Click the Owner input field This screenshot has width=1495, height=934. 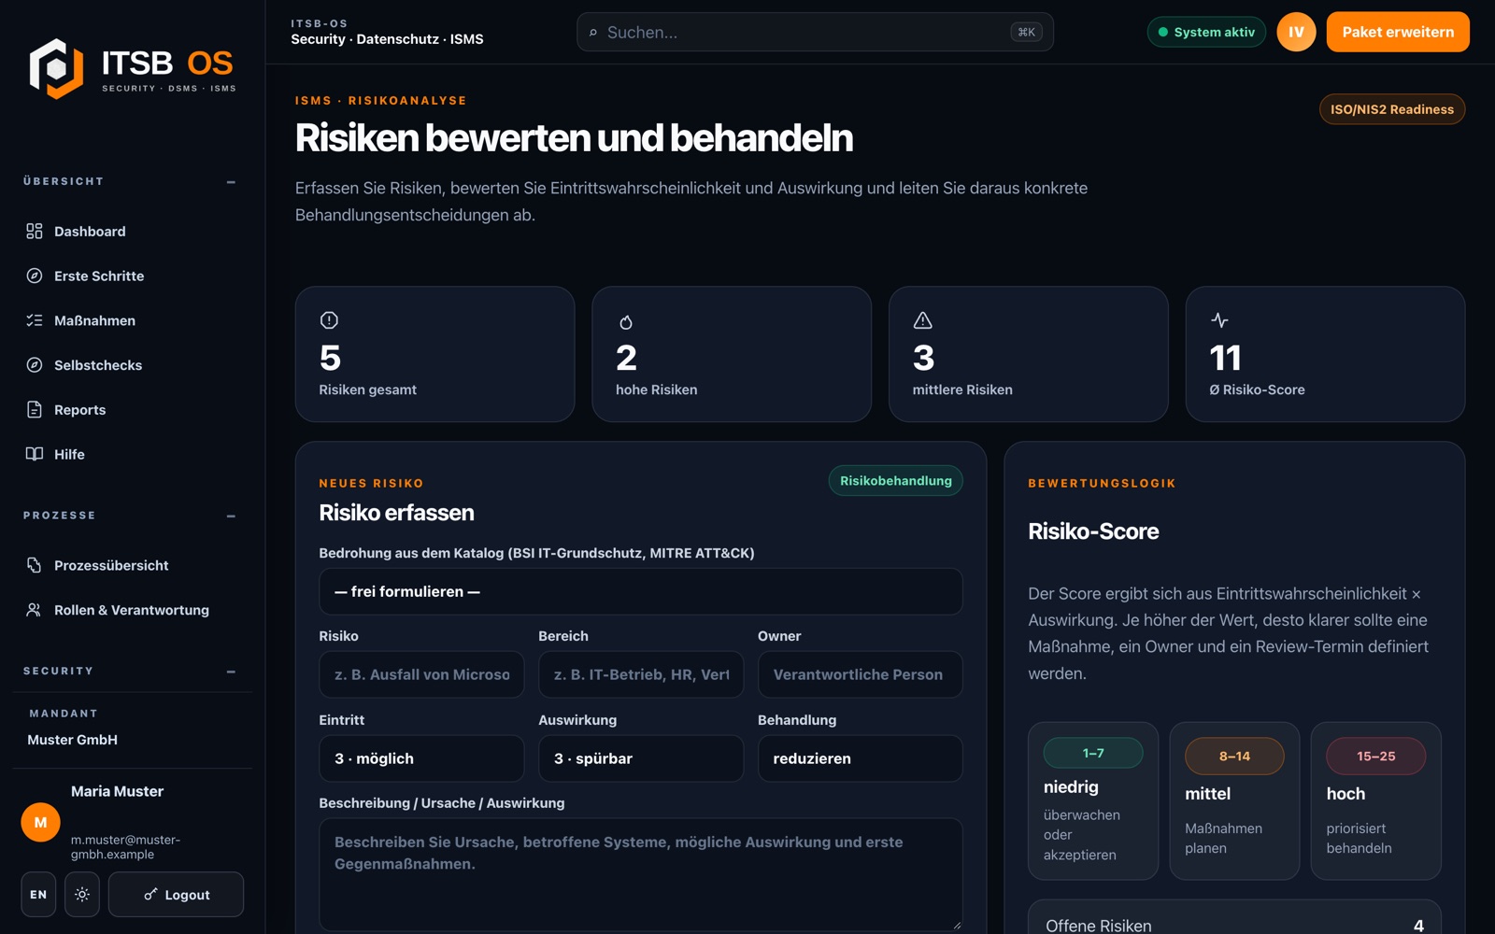click(x=860, y=674)
